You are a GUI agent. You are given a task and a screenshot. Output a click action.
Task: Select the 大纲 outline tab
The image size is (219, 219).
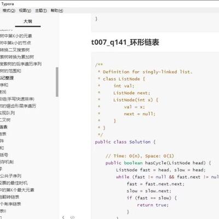point(28,21)
